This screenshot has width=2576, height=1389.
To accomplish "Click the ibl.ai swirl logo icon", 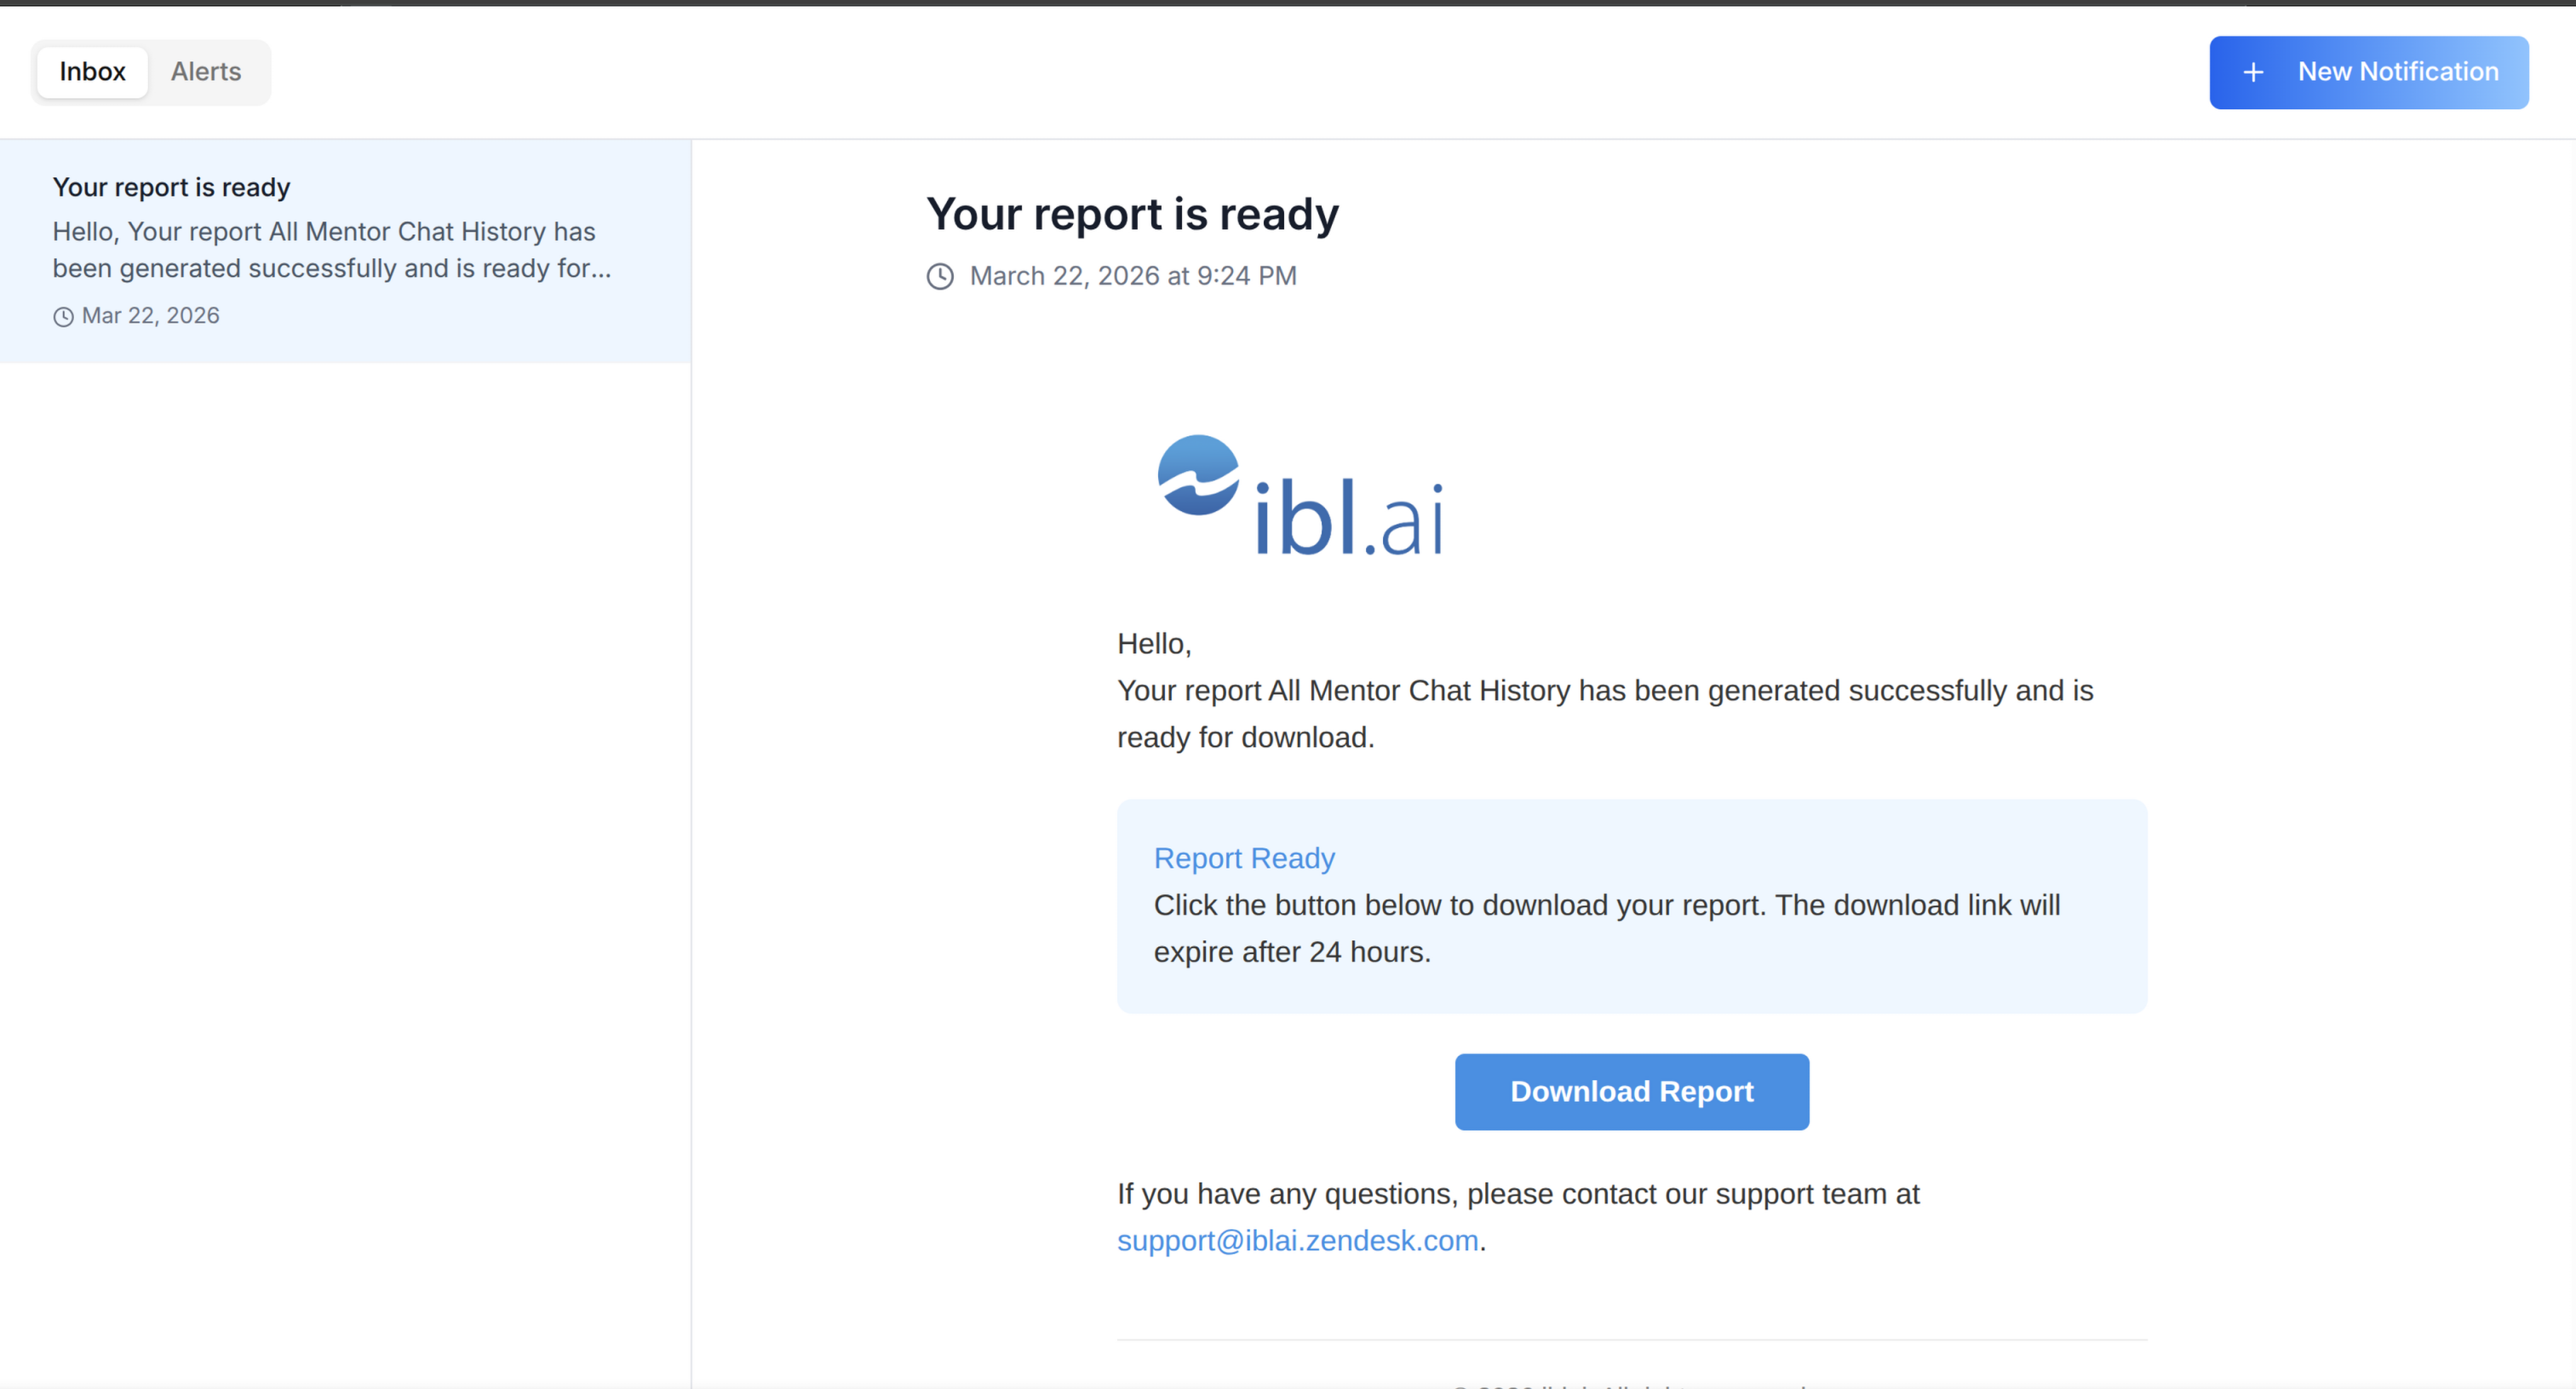I will (x=1198, y=475).
